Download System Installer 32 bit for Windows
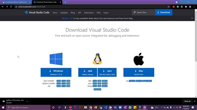The height and width of the screenshot is (110, 197). (64, 83)
